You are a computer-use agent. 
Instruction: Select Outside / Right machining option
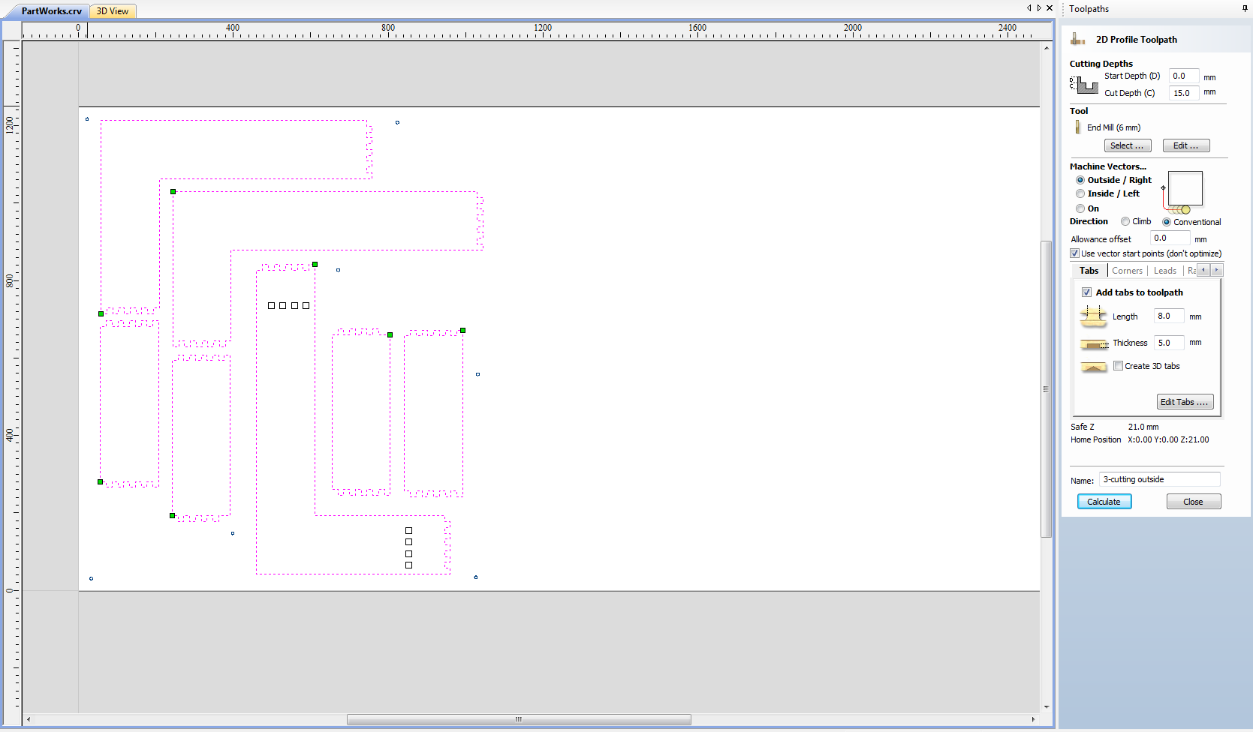(1080, 180)
